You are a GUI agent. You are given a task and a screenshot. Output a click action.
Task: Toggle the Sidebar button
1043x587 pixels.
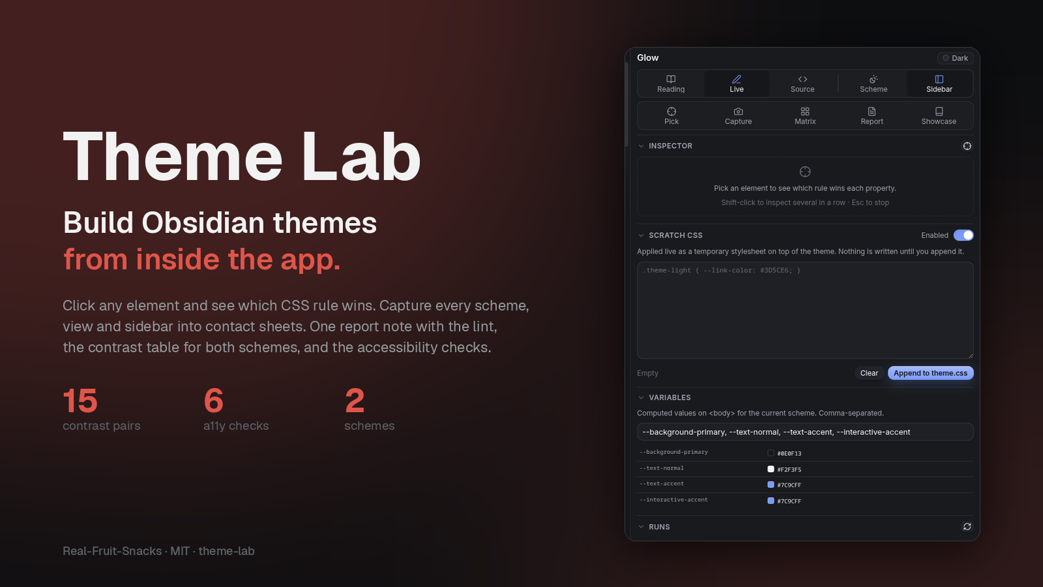click(939, 83)
